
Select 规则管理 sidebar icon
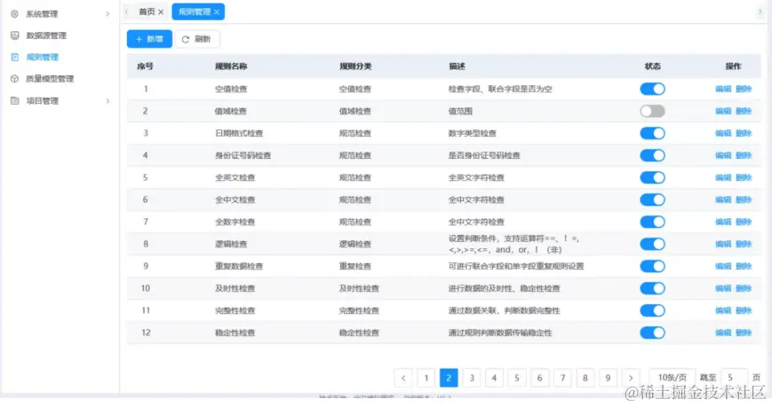(x=15, y=57)
